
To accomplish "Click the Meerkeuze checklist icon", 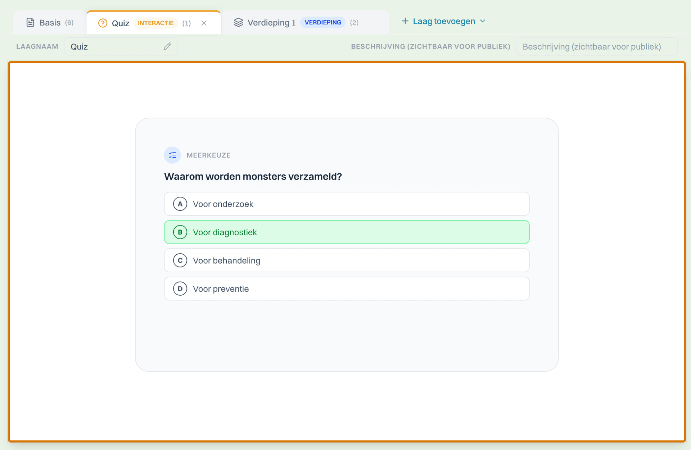I will click(172, 155).
